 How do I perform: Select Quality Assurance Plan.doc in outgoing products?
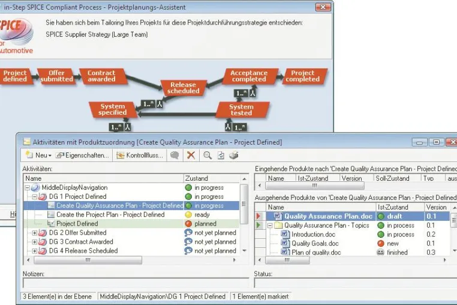coord(328,216)
